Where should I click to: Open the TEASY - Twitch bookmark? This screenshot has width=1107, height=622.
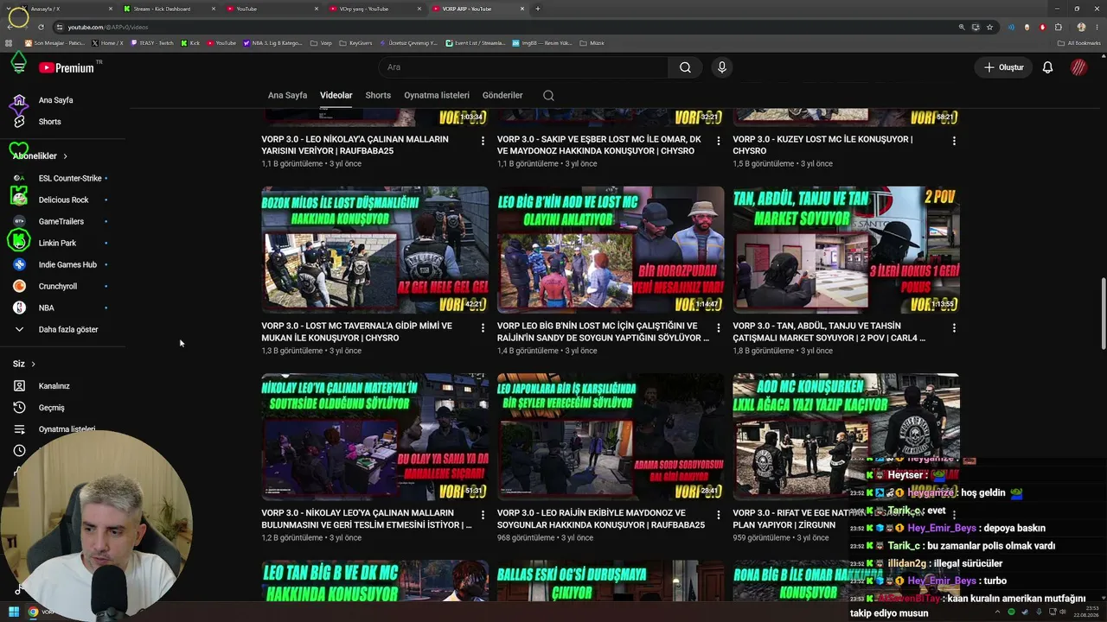tap(152, 42)
